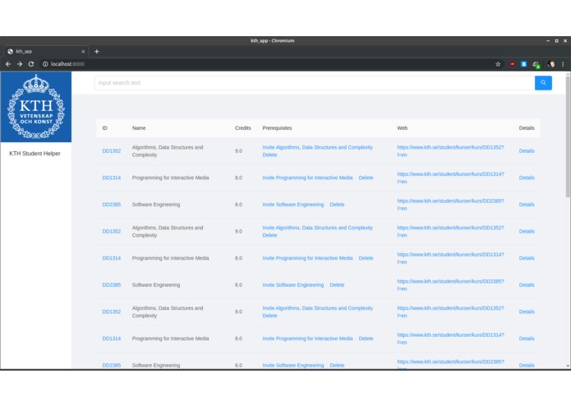Go back to the previous page

click(x=8, y=64)
